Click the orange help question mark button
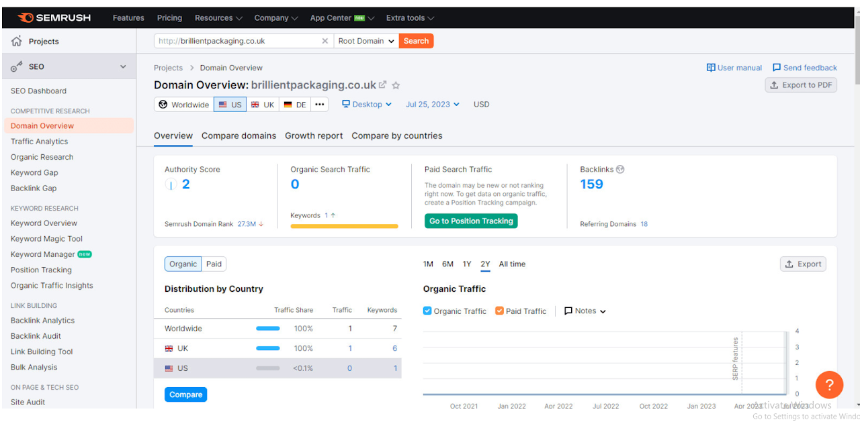 pos(829,385)
